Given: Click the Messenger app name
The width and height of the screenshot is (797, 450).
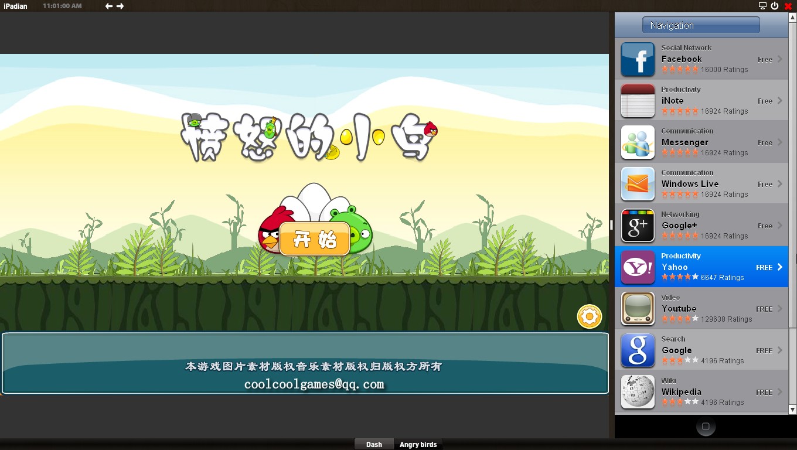Looking at the screenshot, I should click(x=685, y=142).
